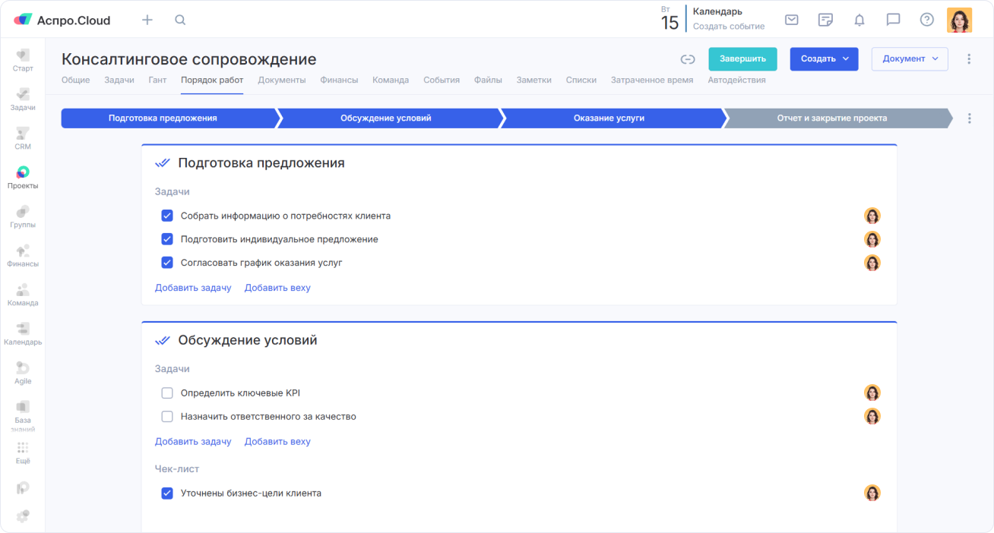The image size is (994, 533).
Task: Click the notifications bell icon
Action: point(859,20)
